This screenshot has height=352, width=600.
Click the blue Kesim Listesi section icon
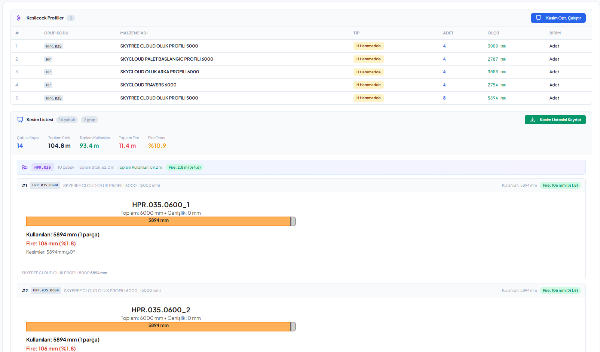[x=20, y=120]
